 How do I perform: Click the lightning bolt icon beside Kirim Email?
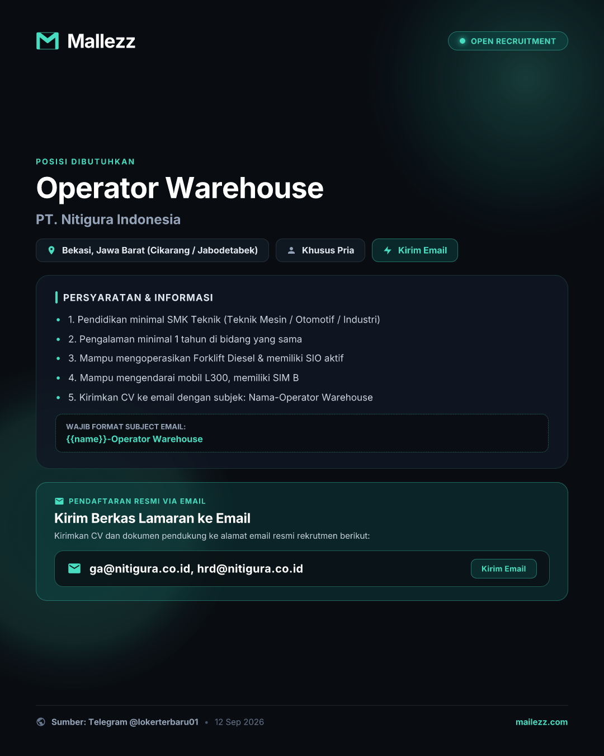click(x=388, y=250)
